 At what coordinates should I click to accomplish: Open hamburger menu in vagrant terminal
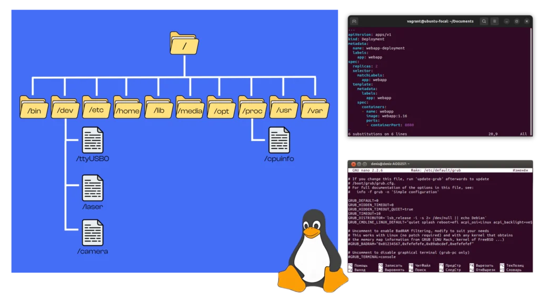click(x=495, y=21)
